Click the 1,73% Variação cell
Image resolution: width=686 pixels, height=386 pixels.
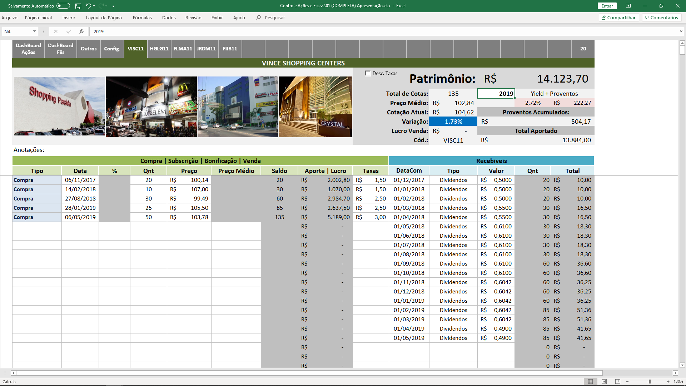click(x=453, y=122)
